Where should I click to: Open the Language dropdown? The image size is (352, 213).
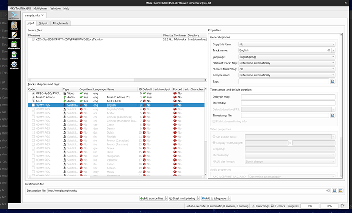287,57
